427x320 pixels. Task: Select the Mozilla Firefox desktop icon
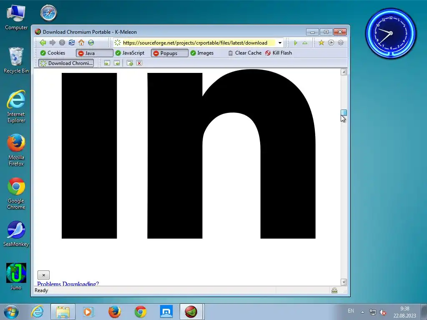click(x=16, y=150)
